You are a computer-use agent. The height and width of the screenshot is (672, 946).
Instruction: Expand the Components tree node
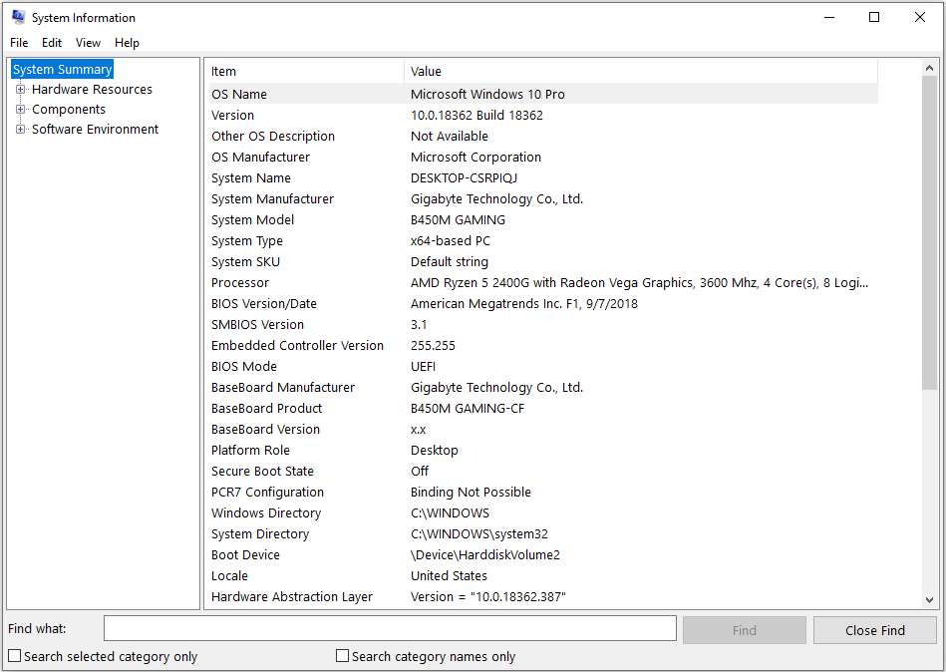(x=21, y=110)
